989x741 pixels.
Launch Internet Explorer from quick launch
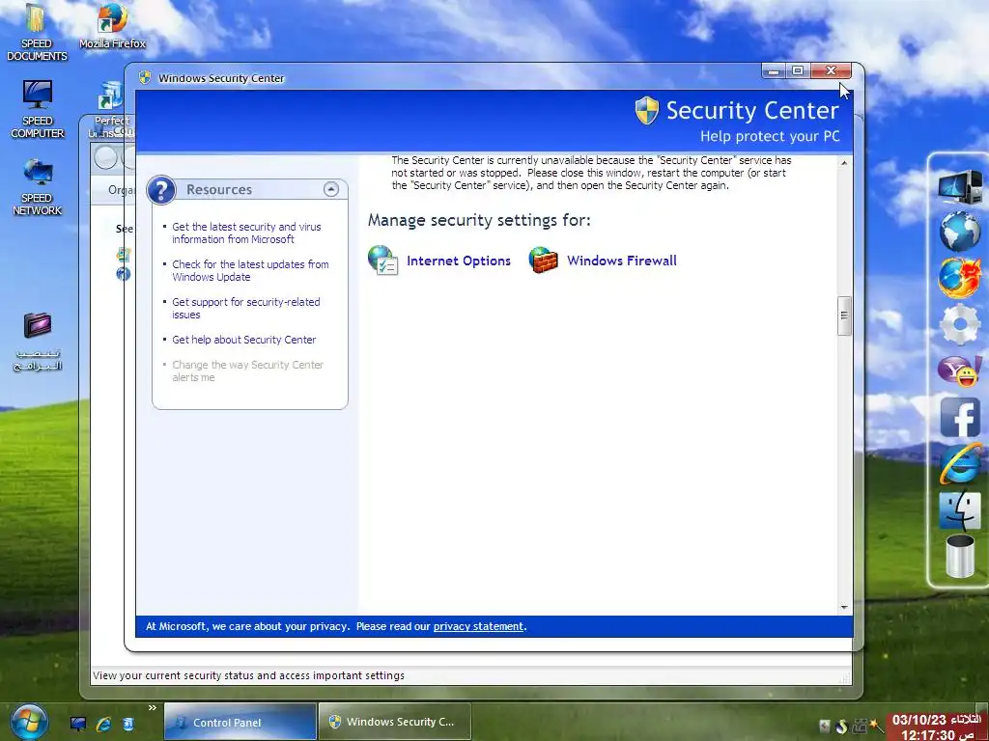103,724
